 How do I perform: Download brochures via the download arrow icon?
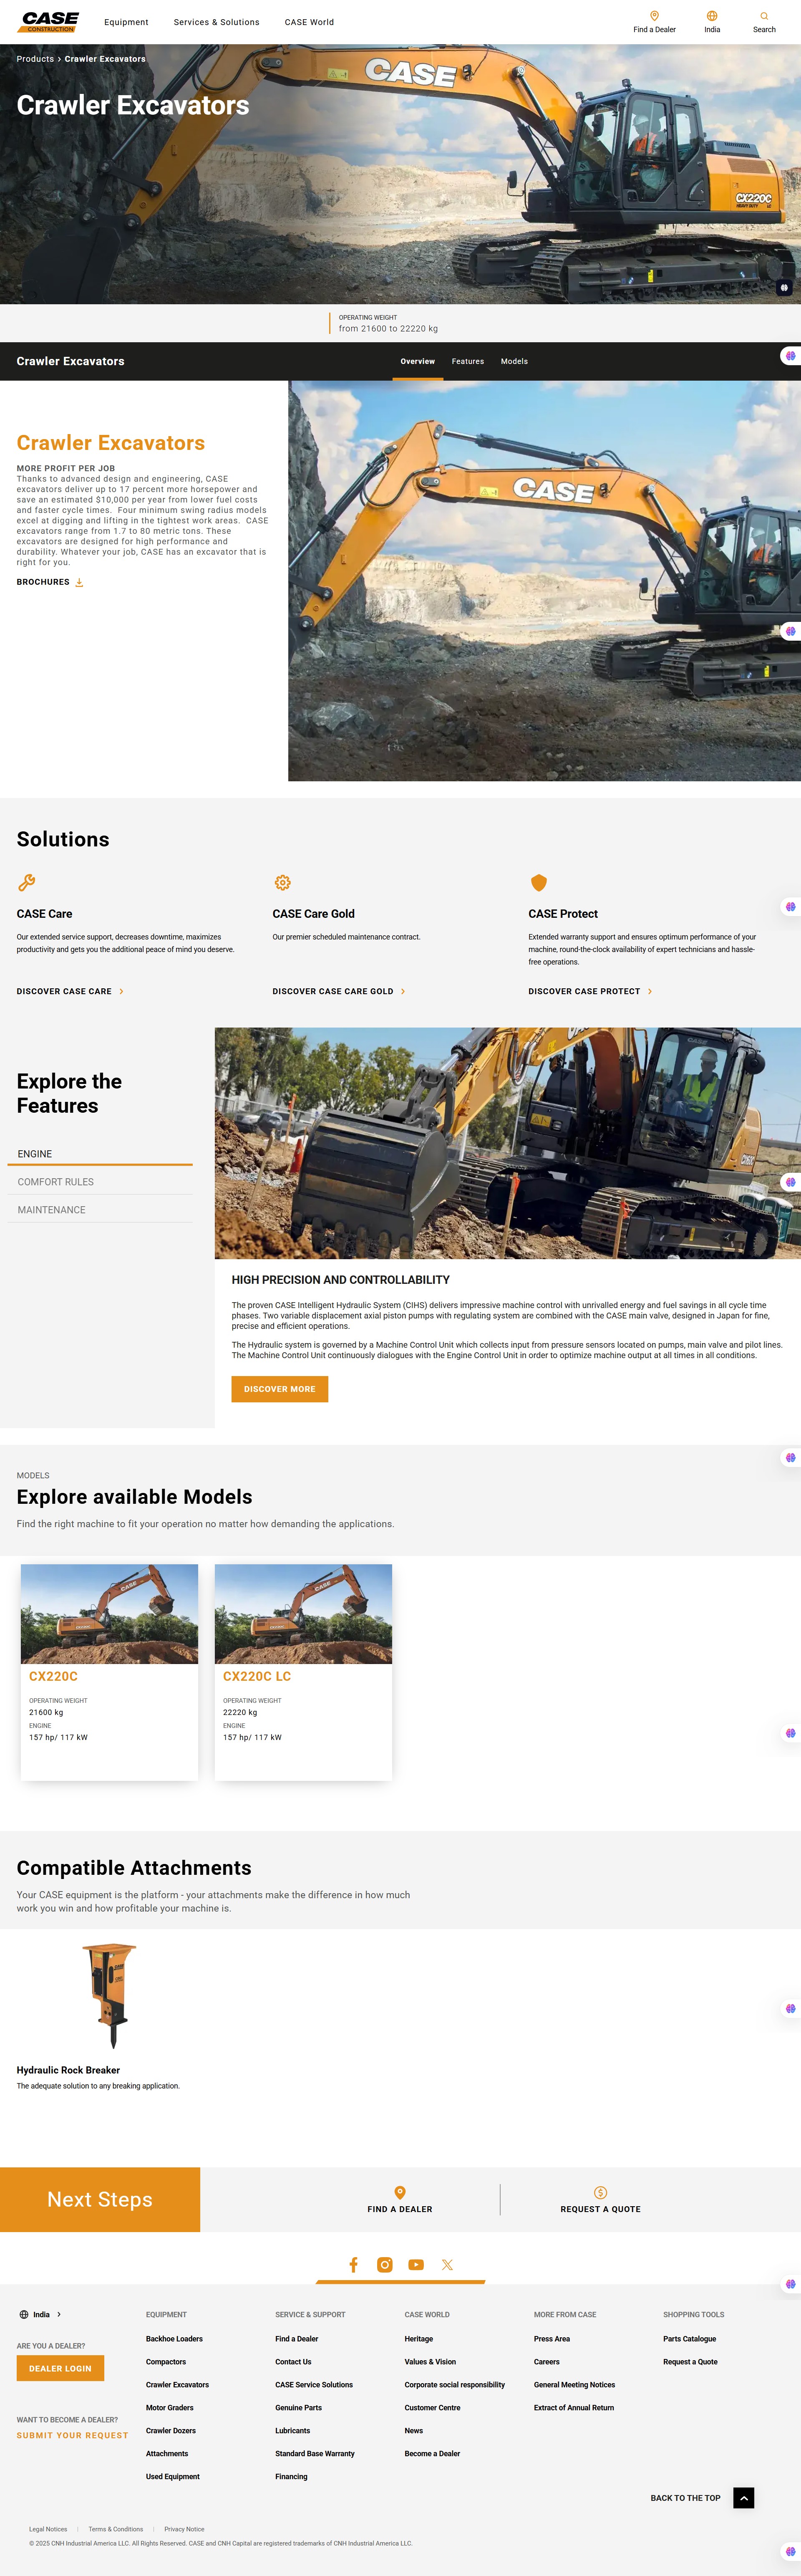(79, 582)
